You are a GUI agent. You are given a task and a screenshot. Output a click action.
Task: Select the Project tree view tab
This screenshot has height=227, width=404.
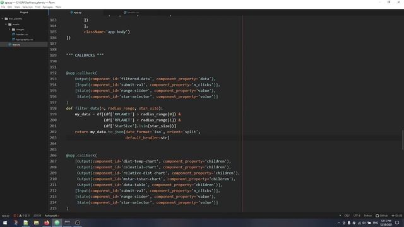(x=24, y=13)
